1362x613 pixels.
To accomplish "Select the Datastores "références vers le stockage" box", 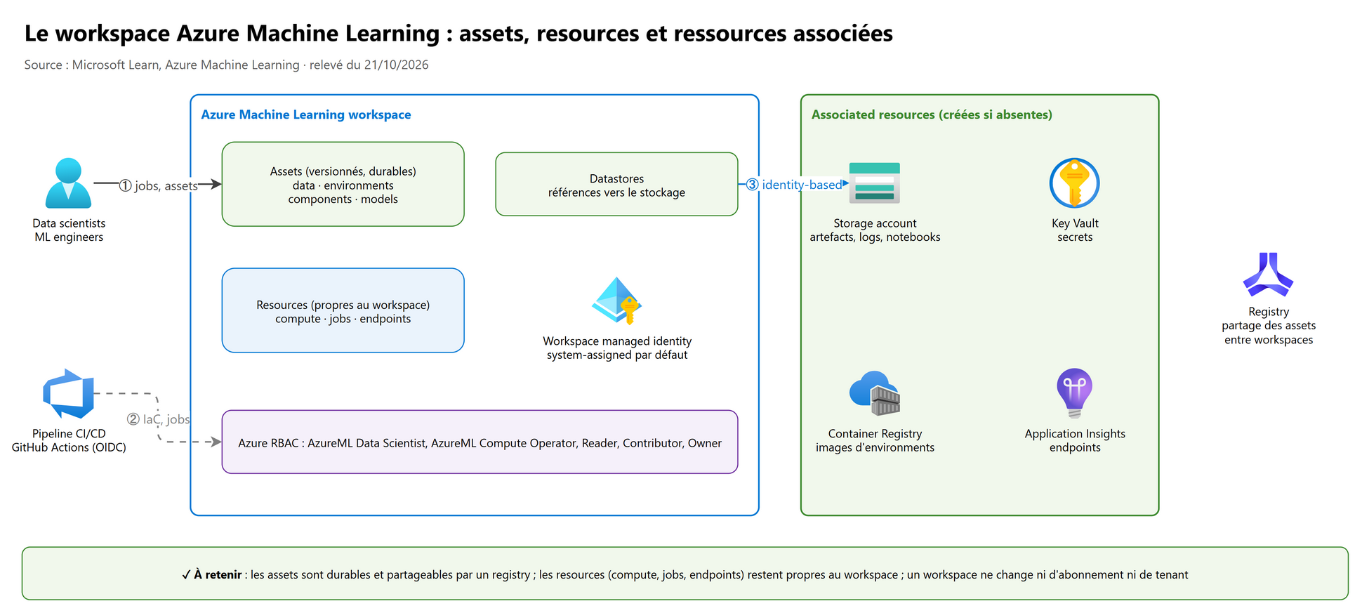I will [616, 184].
